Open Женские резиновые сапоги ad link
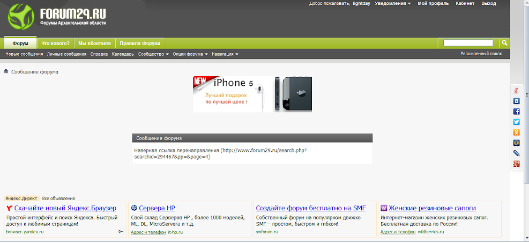The width and height of the screenshot is (529, 243). (x=432, y=208)
